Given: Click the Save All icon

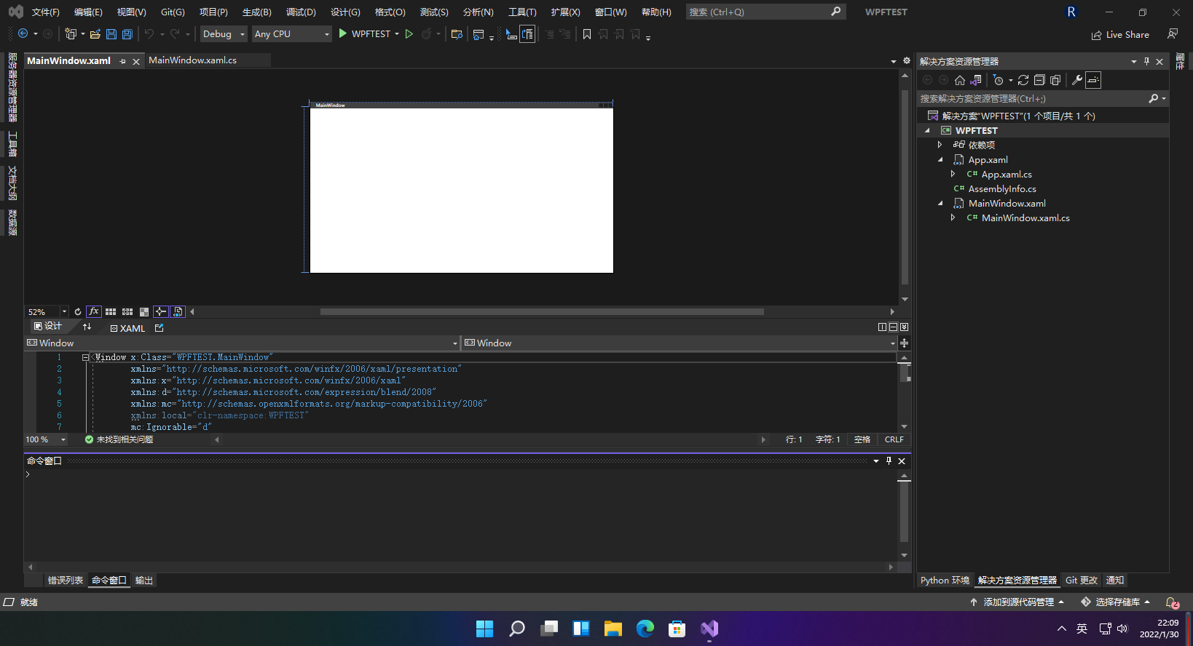Looking at the screenshot, I should (127, 34).
